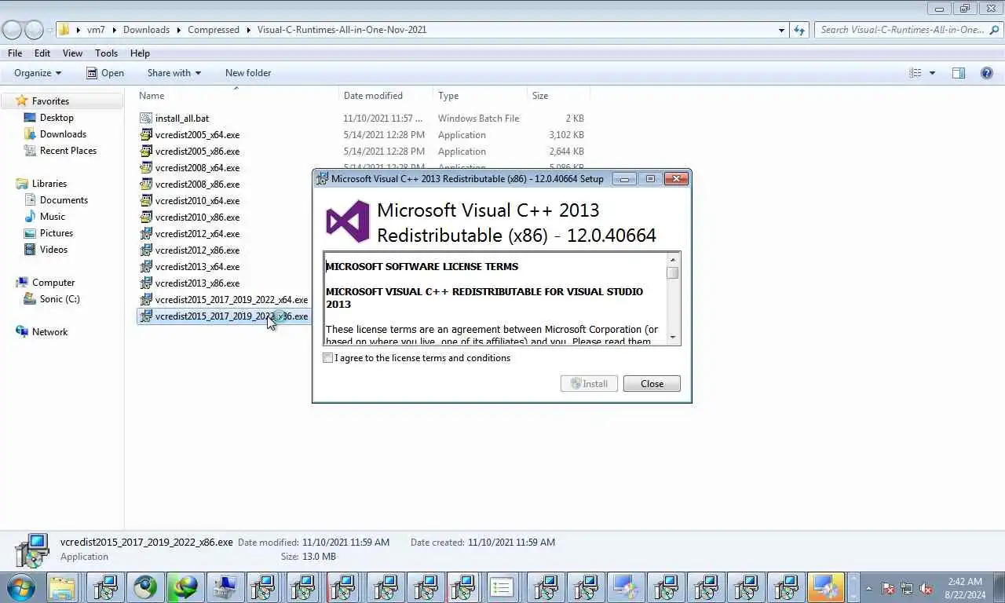Open the Action Center flag icon
Image resolution: width=1005 pixels, height=603 pixels.
(x=888, y=587)
